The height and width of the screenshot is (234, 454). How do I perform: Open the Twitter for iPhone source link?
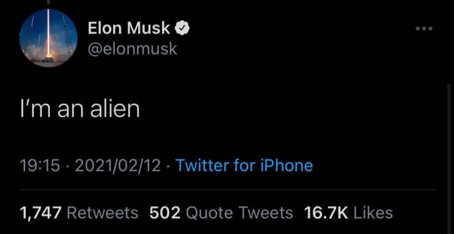(244, 166)
